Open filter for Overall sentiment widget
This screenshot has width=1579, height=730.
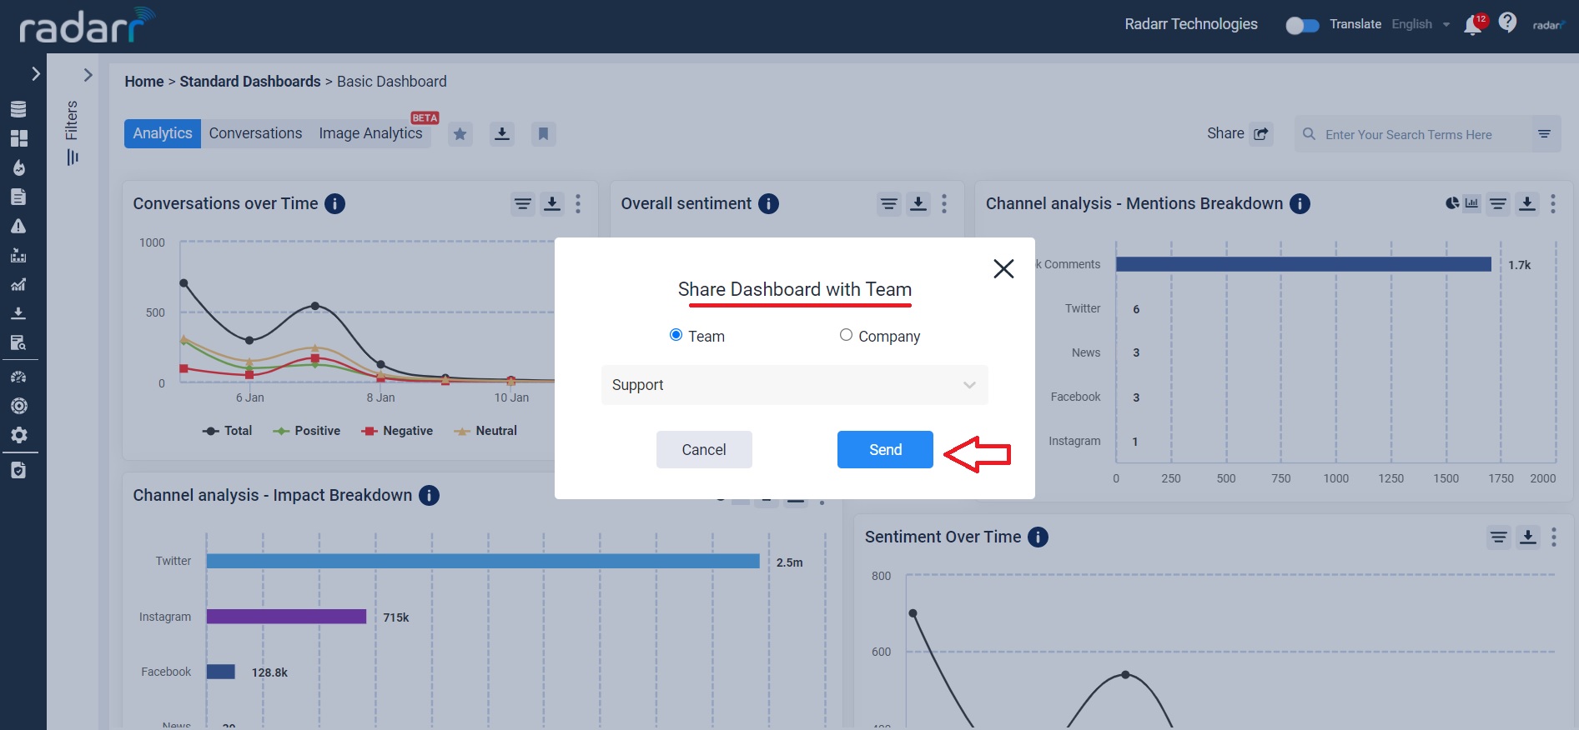tap(889, 203)
